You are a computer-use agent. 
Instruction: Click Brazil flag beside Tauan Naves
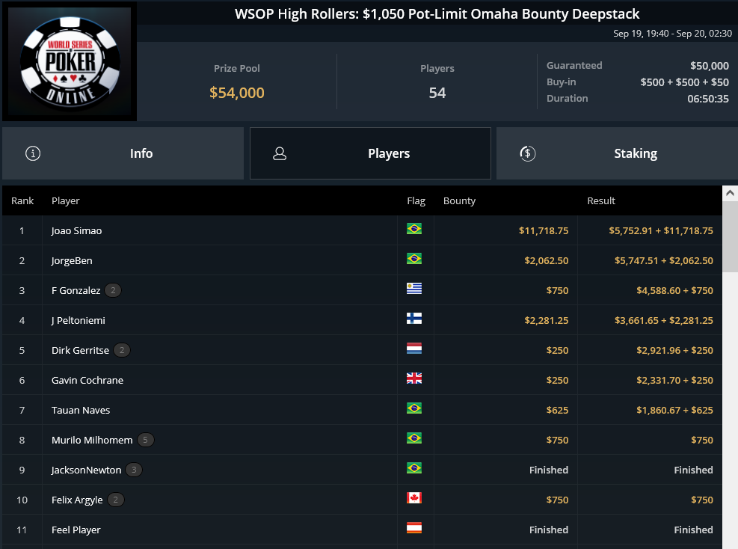pyautogui.click(x=414, y=408)
